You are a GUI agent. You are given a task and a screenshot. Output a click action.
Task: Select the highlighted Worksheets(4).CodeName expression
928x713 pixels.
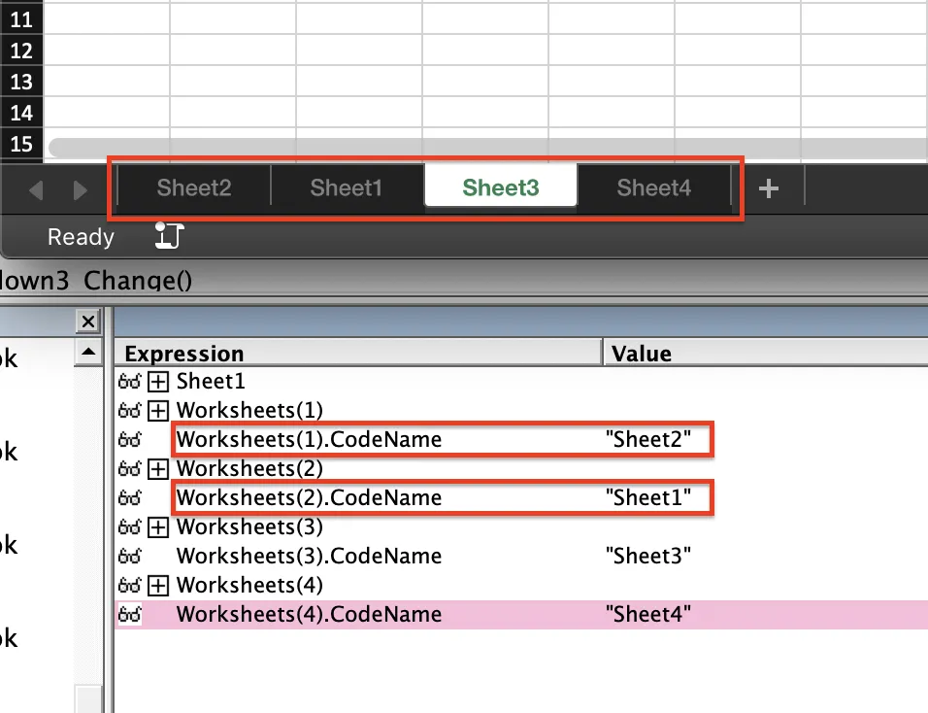coord(309,614)
